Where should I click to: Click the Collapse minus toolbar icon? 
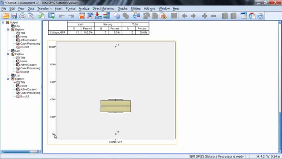click(213, 16)
